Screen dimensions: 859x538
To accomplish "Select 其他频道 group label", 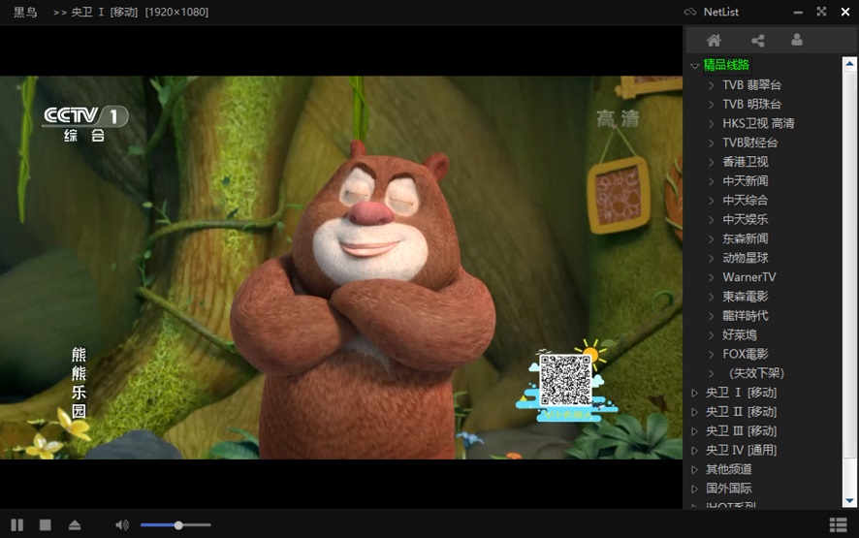I will pyautogui.click(x=729, y=469).
